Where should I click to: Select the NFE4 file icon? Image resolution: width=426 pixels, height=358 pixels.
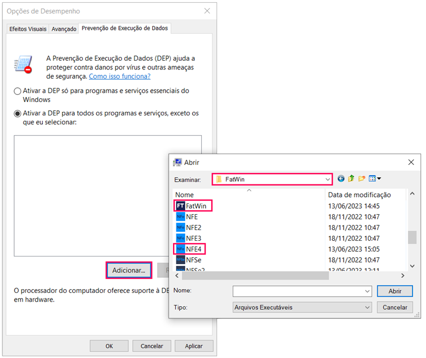pos(181,250)
